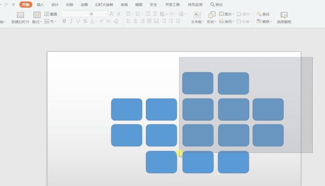Viewport: 325px width, 186px height.
Task: Click the bulleted list icon
Action: [129, 14]
